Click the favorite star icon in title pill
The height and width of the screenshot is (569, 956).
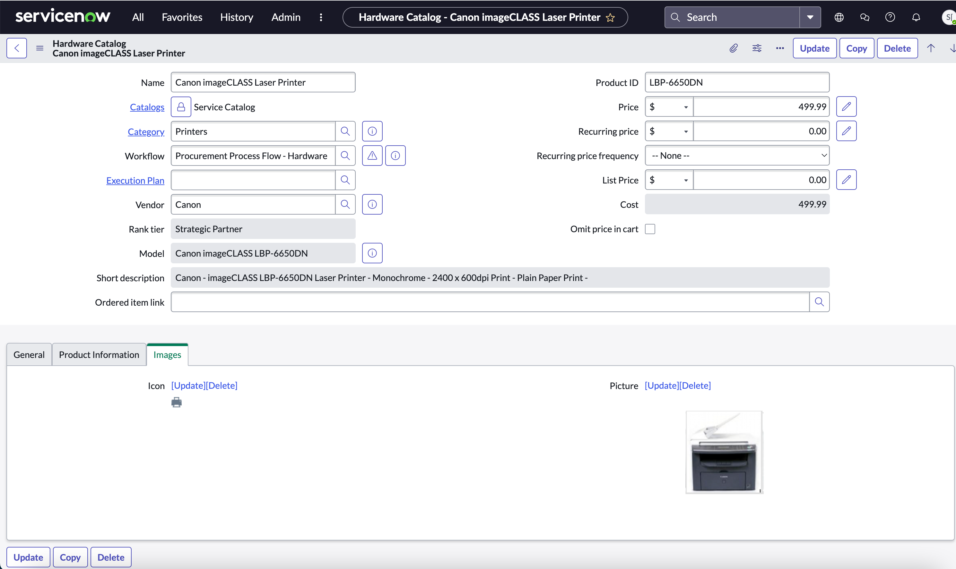coord(610,18)
